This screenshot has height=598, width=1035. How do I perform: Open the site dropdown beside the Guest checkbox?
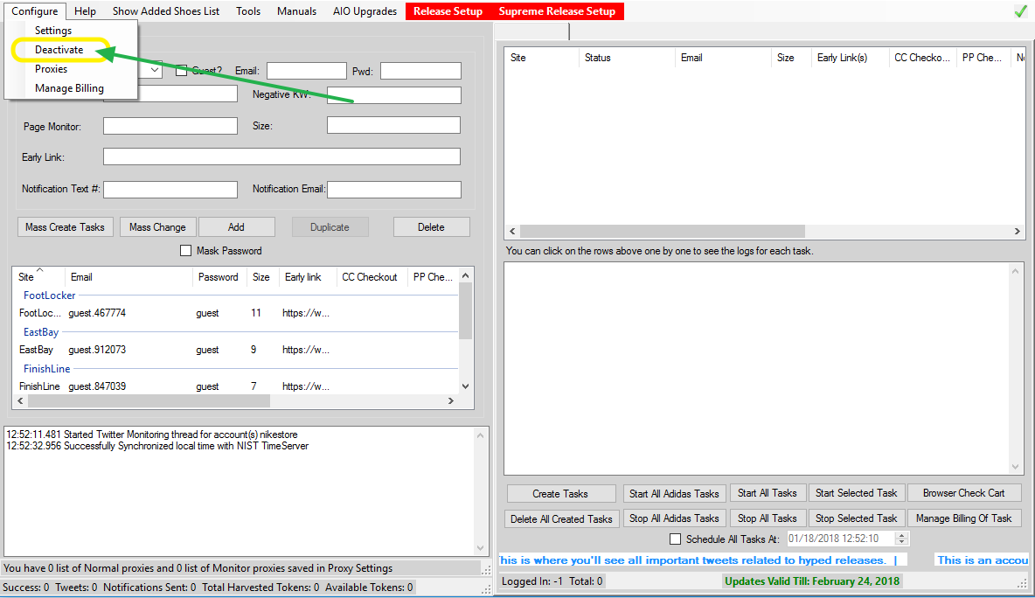click(155, 70)
